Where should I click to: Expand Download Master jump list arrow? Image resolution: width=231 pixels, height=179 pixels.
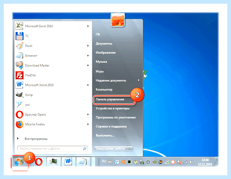pos(88,65)
